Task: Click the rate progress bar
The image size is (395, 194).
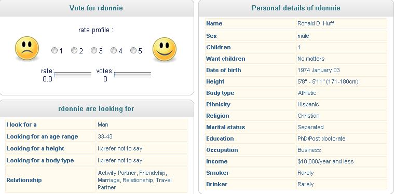Action: click(73, 75)
